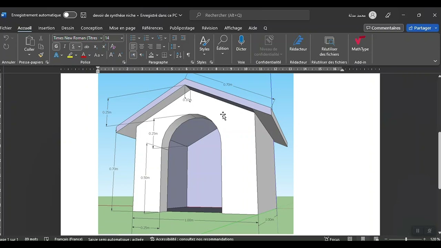The height and width of the screenshot is (248, 441).
Task: Click the Save disk icon
Action: point(83,15)
